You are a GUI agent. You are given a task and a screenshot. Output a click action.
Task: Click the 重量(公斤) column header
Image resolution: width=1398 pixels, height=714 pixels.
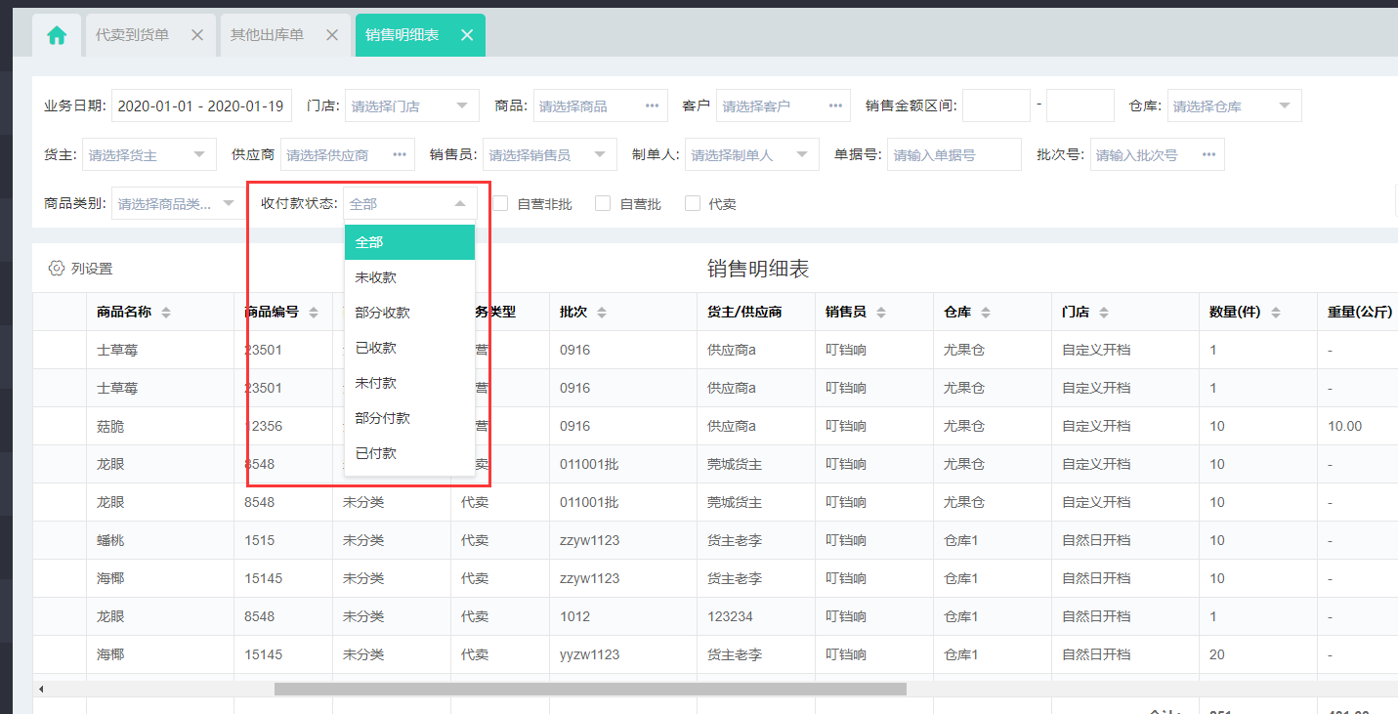1360,313
